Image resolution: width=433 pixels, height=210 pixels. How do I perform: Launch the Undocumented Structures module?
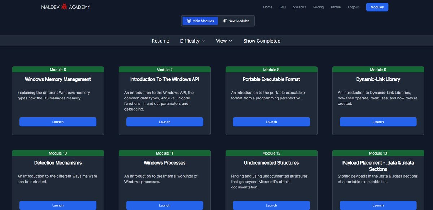pos(271,205)
